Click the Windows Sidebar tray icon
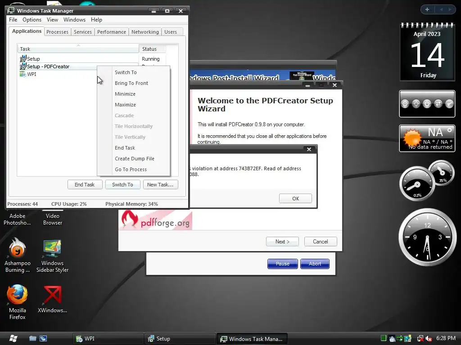Screen dimensions: 461x345 (408, 339)
